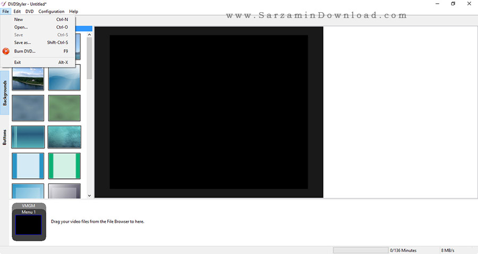Choose New from the File menu
This screenshot has width=478, height=254.
click(38, 19)
